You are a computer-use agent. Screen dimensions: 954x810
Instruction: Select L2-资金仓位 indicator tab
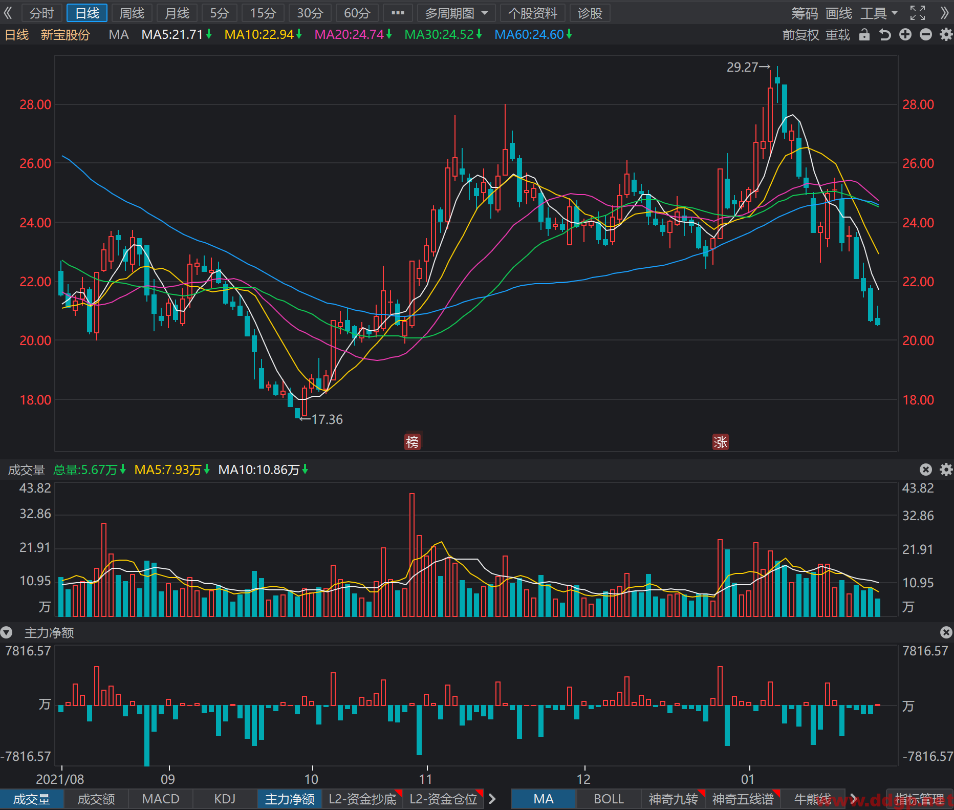[x=443, y=799]
